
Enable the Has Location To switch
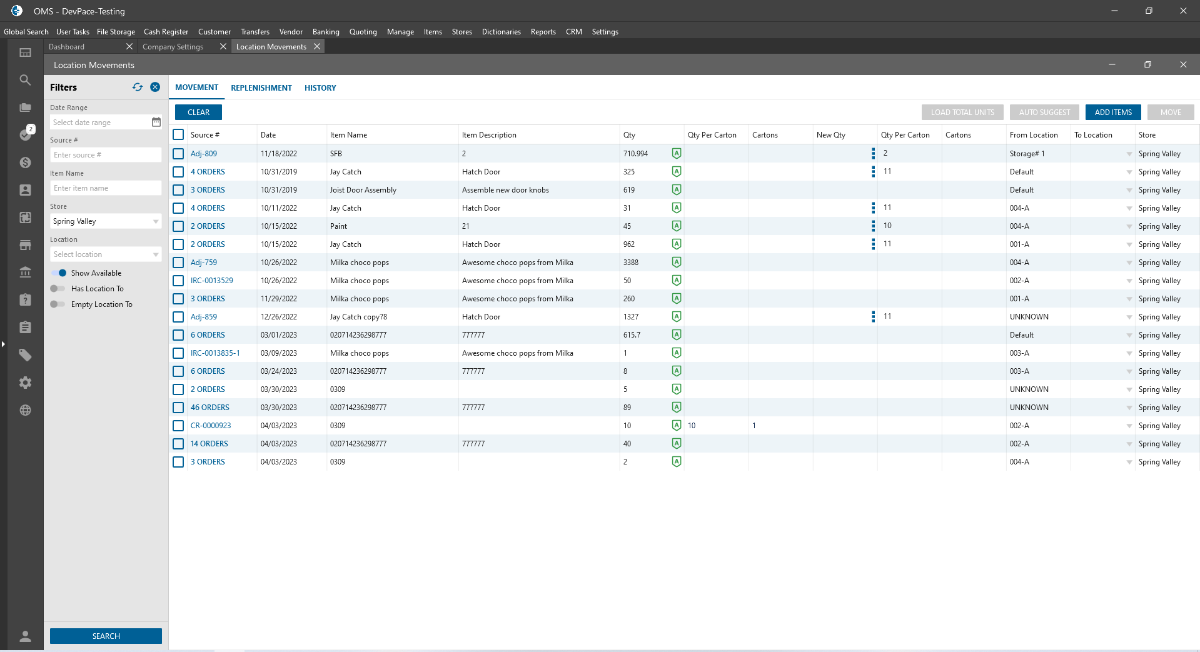click(x=58, y=289)
